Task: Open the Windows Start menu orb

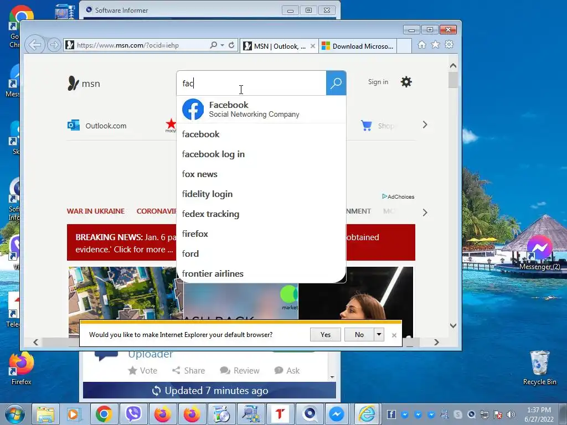Action: click(x=15, y=414)
